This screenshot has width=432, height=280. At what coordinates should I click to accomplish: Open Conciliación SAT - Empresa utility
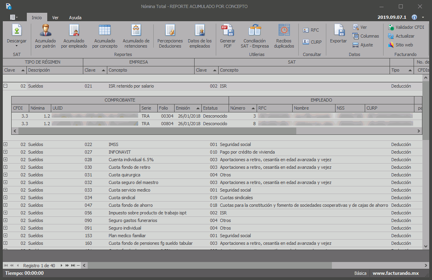click(255, 30)
